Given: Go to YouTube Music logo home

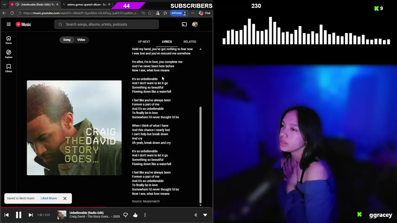Looking at the screenshot, I should click(x=24, y=24).
